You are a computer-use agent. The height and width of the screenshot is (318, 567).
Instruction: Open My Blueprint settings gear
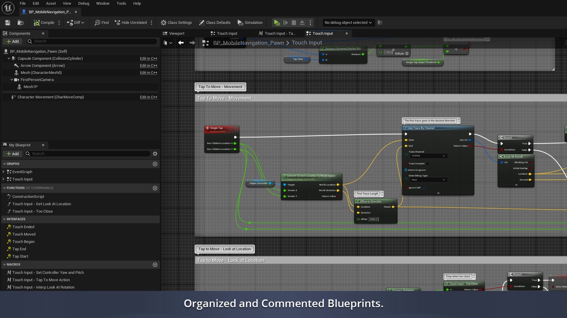(x=155, y=154)
